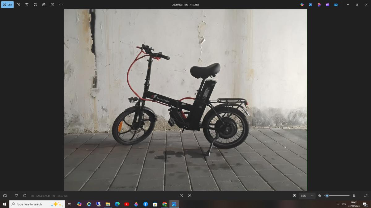The image size is (371, 208).
Task: Click the OneDrive cloud status icon
Action: (336, 5)
